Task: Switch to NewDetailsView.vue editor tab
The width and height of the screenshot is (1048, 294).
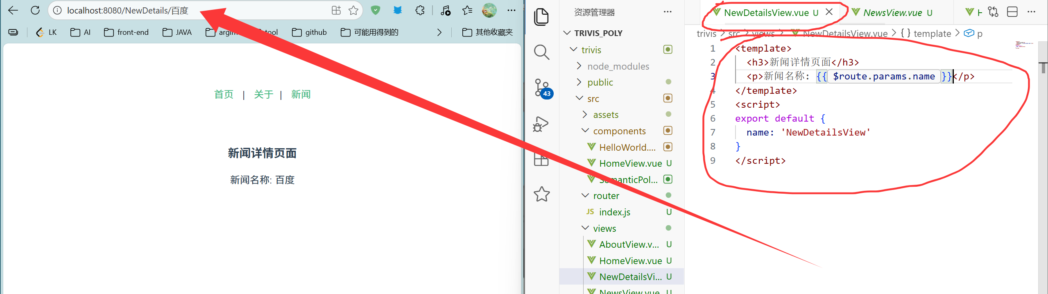Action: pyautogui.click(x=765, y=13)
